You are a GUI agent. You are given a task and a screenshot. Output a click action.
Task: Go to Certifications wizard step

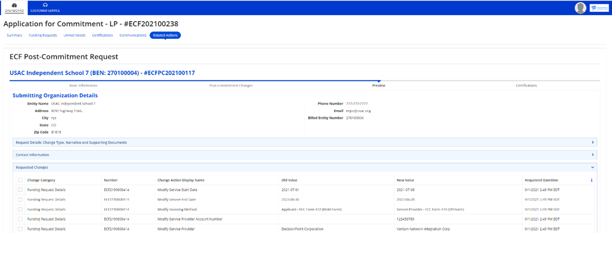[x=526, y=85]
